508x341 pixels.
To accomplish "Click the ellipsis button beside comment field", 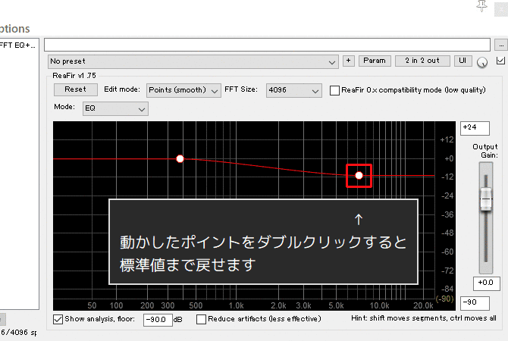I will 500,45.
